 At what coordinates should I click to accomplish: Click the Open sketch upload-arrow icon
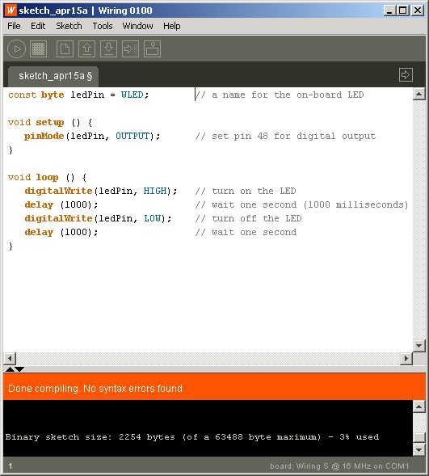click(86, 48)
